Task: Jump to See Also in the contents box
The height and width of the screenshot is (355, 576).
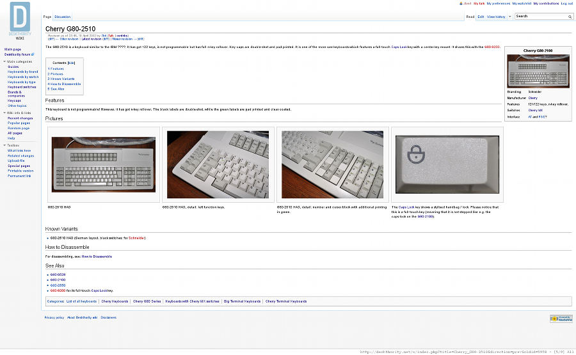Action: click(56, 89)
